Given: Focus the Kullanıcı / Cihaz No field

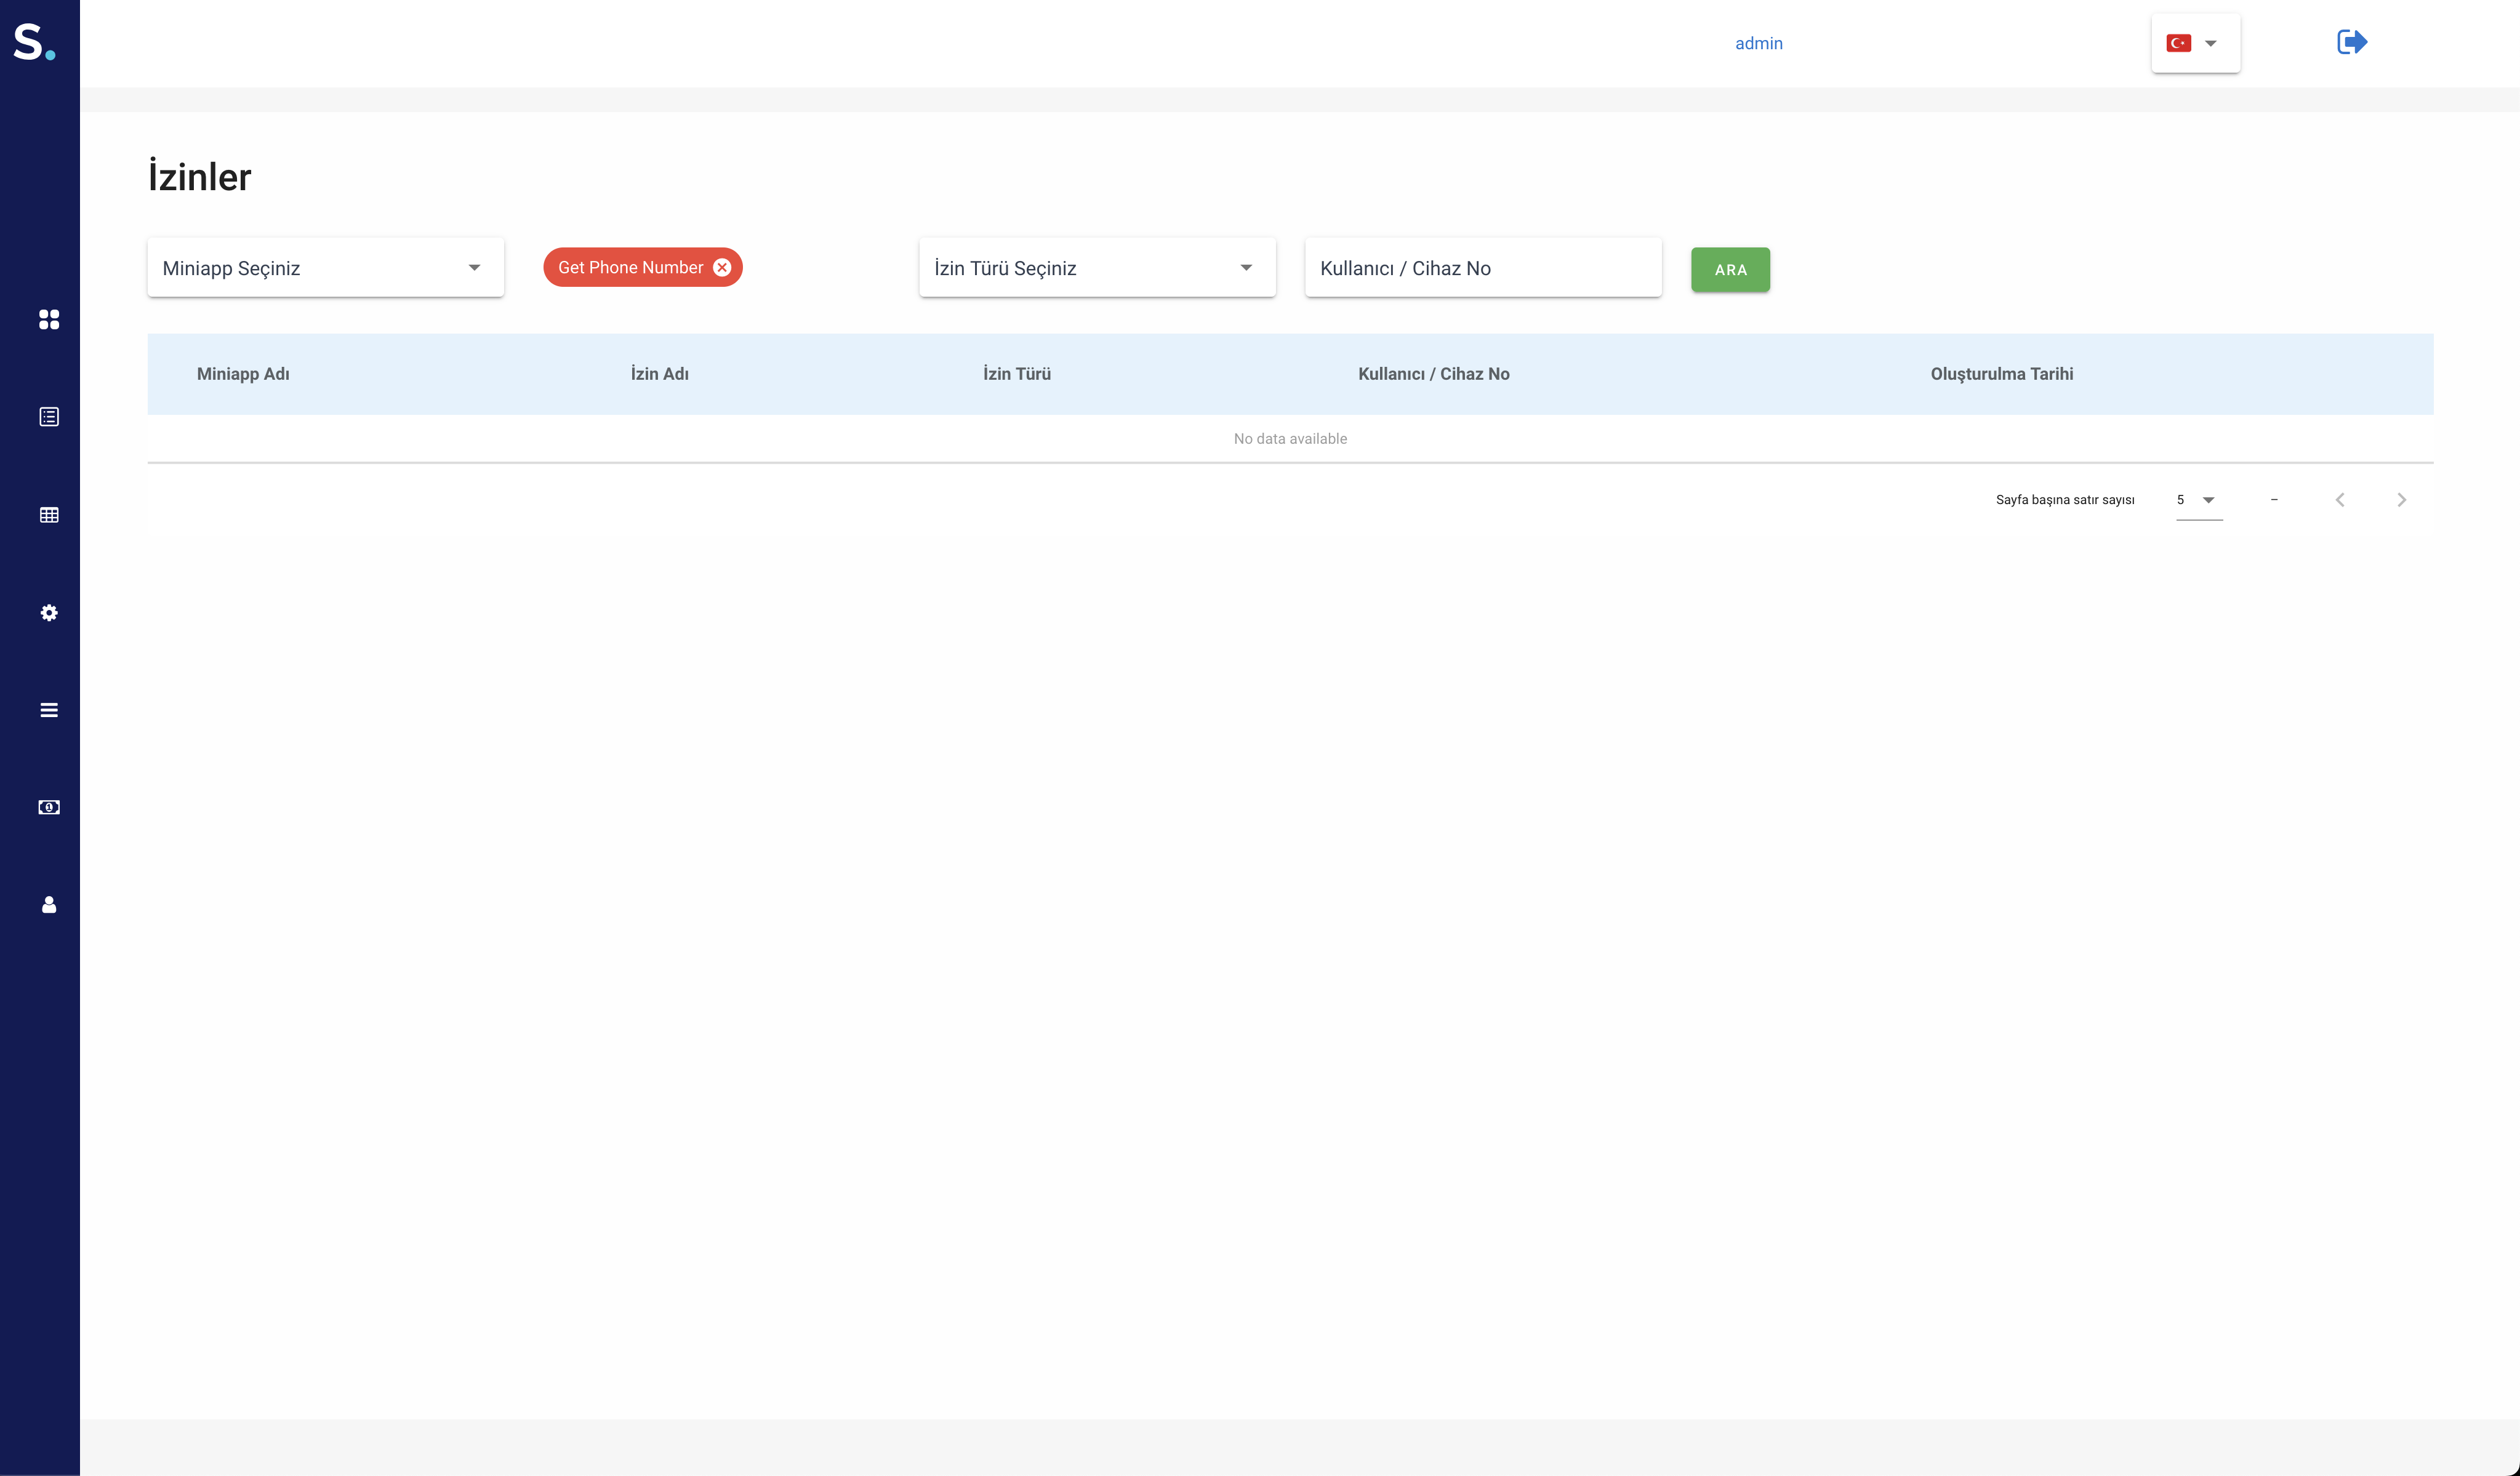Looking at the screenshot, I should point(1482,268).
